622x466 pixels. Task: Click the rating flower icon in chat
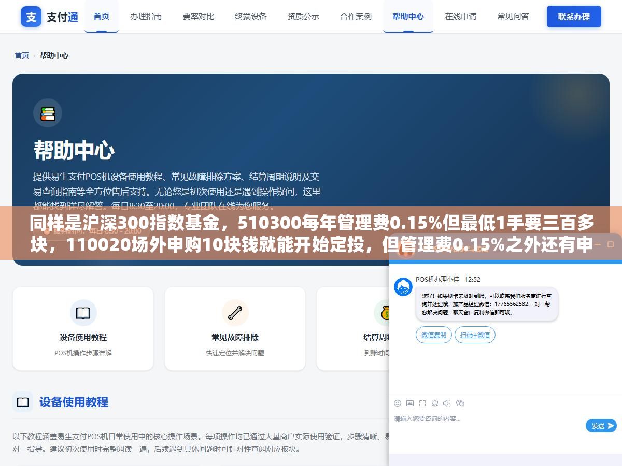coord(435,403)
